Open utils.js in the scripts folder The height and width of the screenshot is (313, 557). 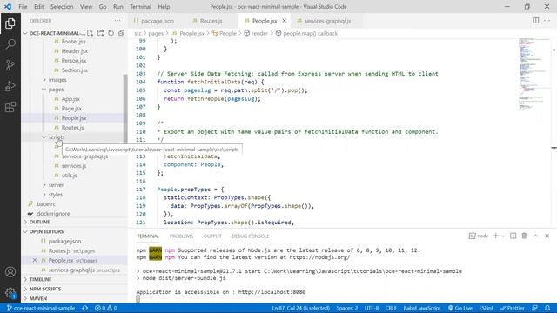click(x=70, y=176)
